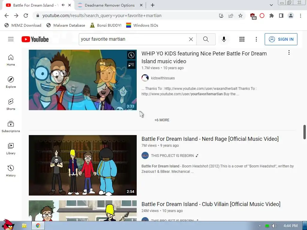Go to the YouTube logo homepage
This screenshot has height=230, width=307.
(35, 39)
